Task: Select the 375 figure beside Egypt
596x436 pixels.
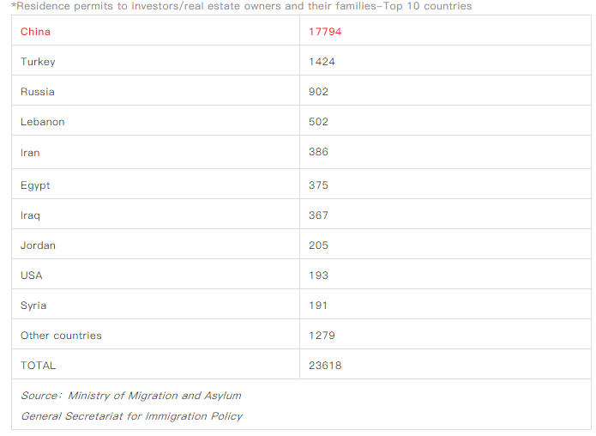Action: pos(318,185)
